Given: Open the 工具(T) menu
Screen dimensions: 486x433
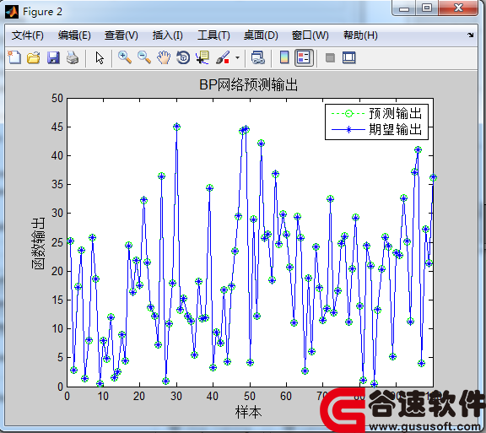Looking at the screenshot, I should click(213, 35).
